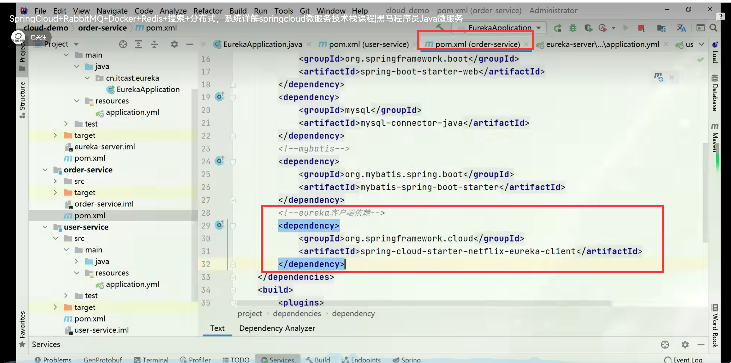Image resolution: width=731 pixels, height=363 pixels.
Task: Open the Refactor menu
Action: pos(208,11)
